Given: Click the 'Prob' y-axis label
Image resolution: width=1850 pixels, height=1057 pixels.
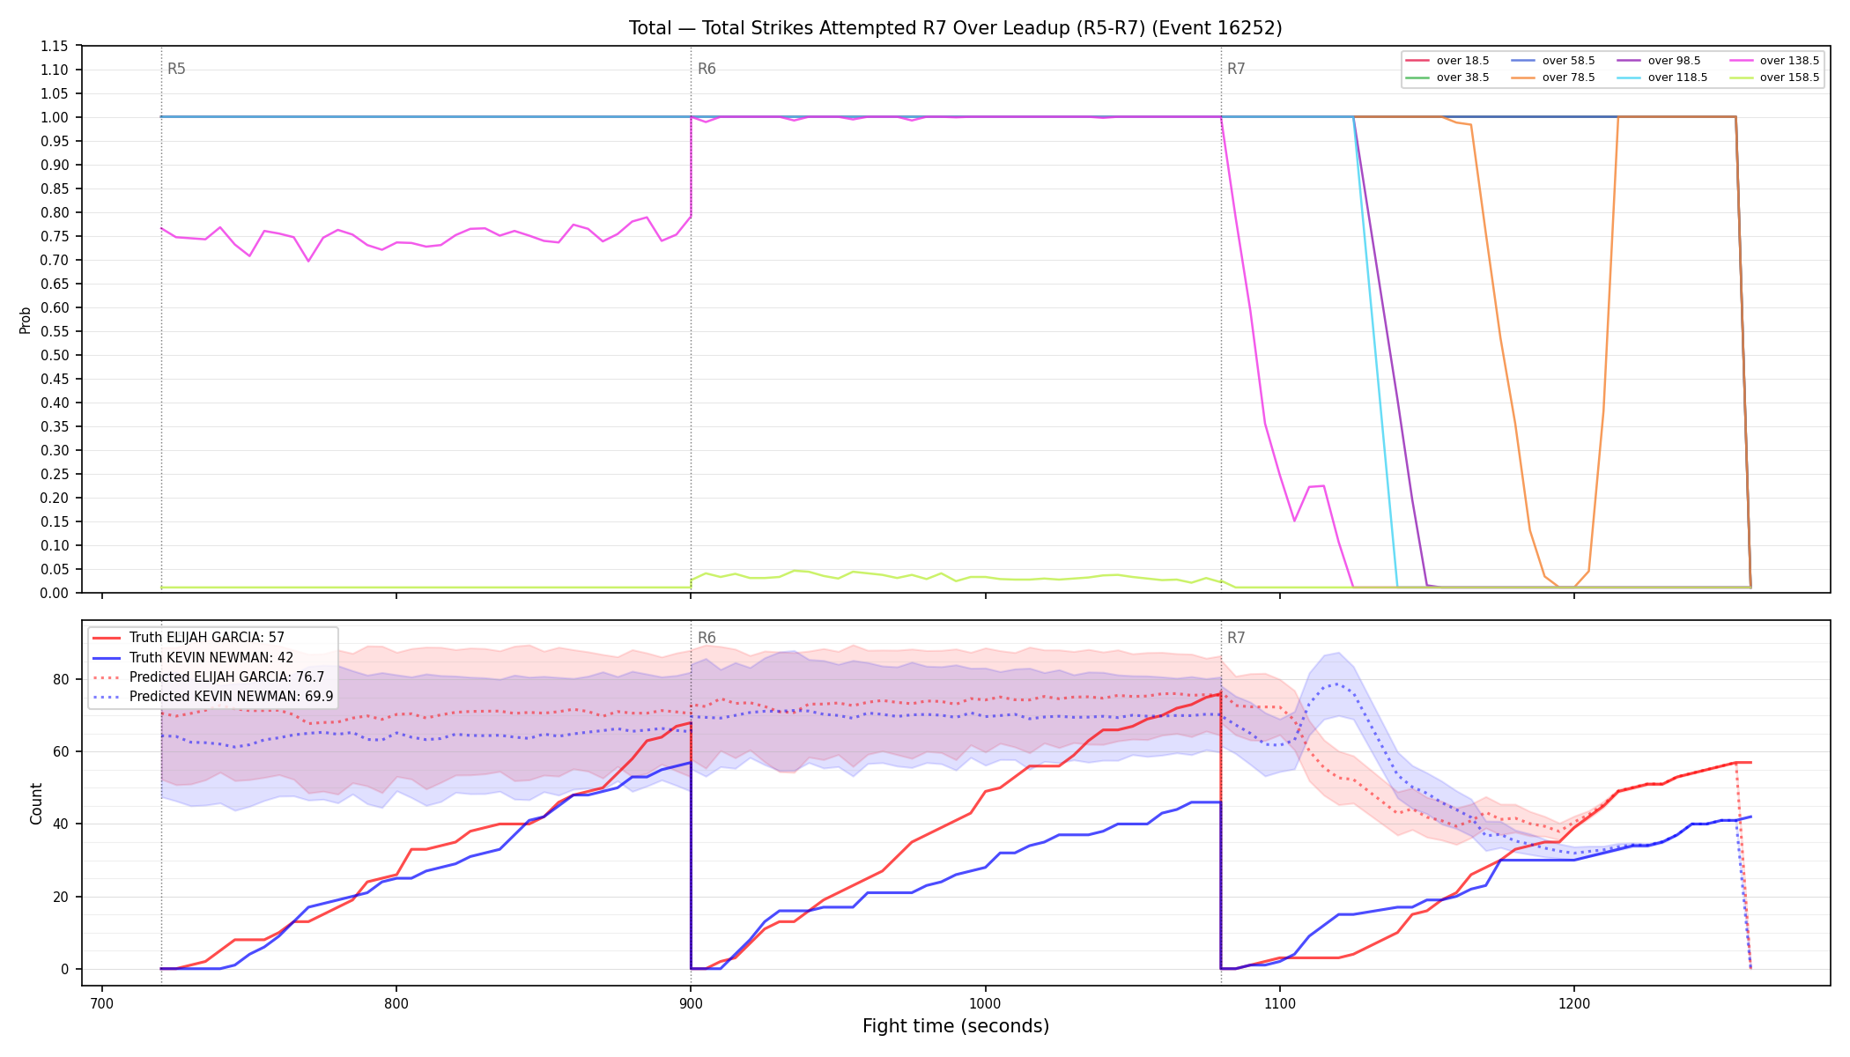Looking at the screenshot, I should (x=26, y=320).
